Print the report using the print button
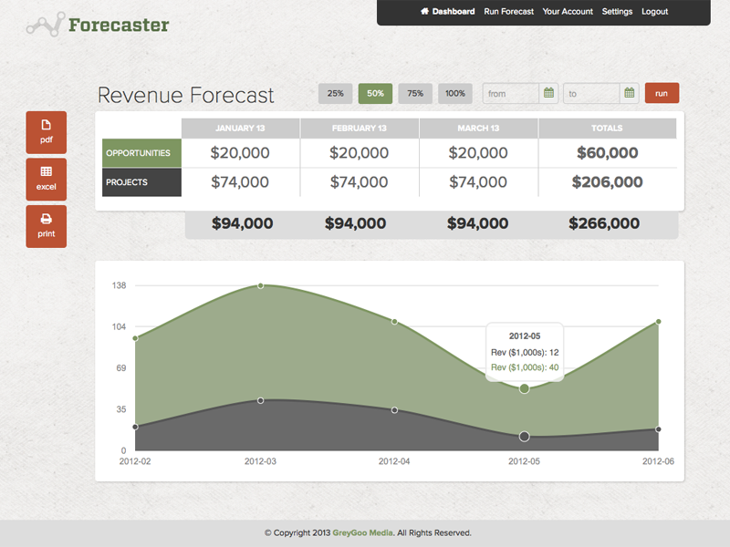 tap(47, 226)
